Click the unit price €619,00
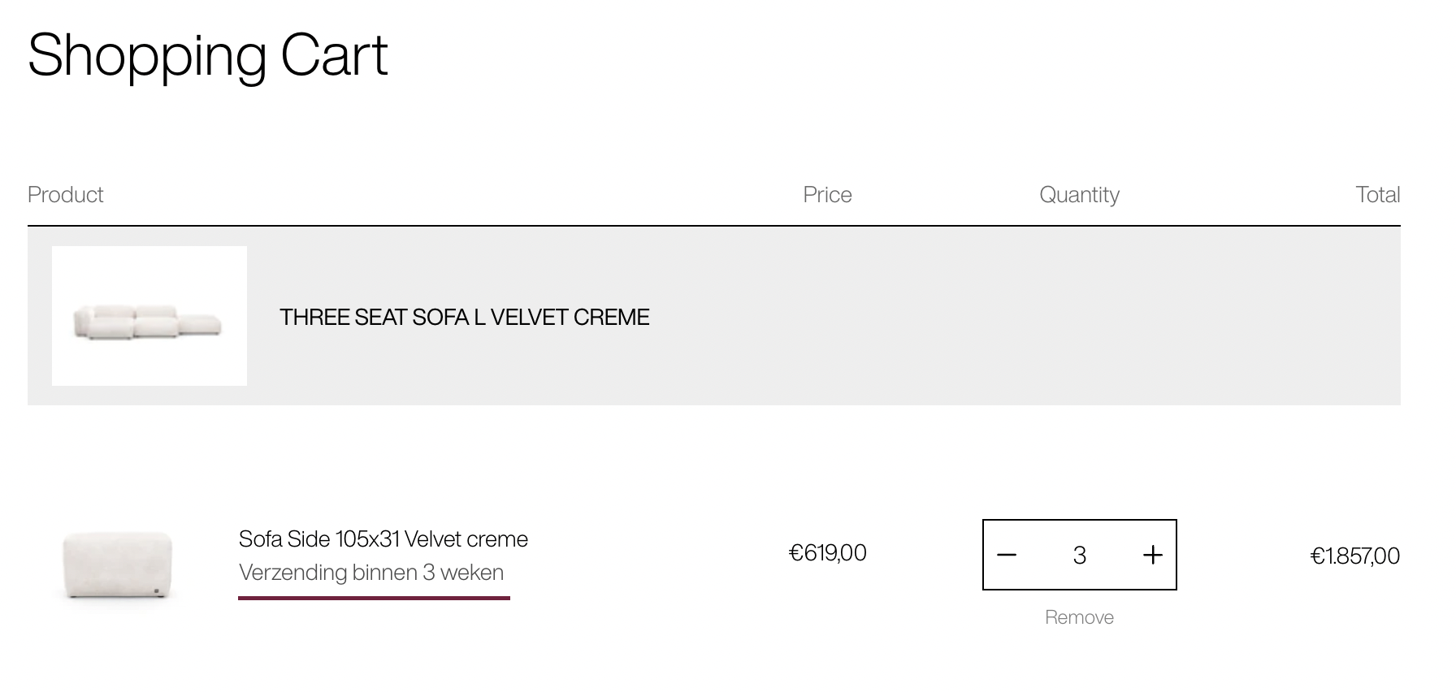 827,553
